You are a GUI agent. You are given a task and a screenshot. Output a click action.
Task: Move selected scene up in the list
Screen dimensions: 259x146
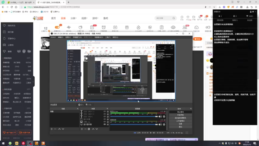[60, 129]
